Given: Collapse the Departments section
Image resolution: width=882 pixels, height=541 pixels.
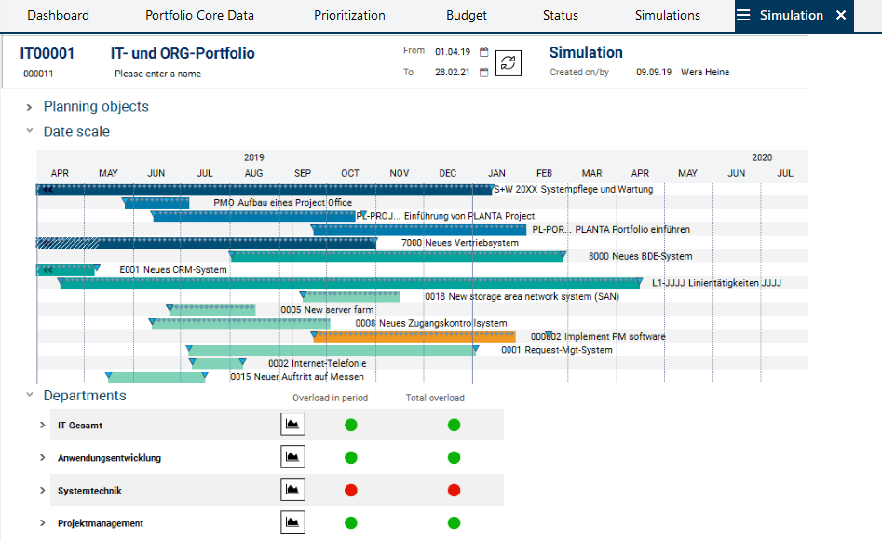Looking at the screenshot, I should click(30, 396).
